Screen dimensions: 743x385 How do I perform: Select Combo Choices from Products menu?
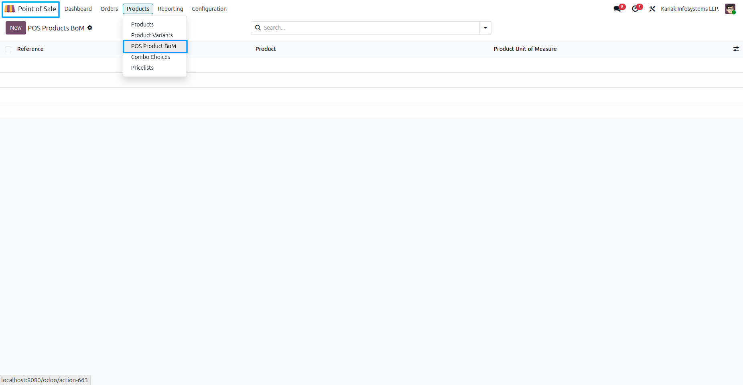pos(150,57)
